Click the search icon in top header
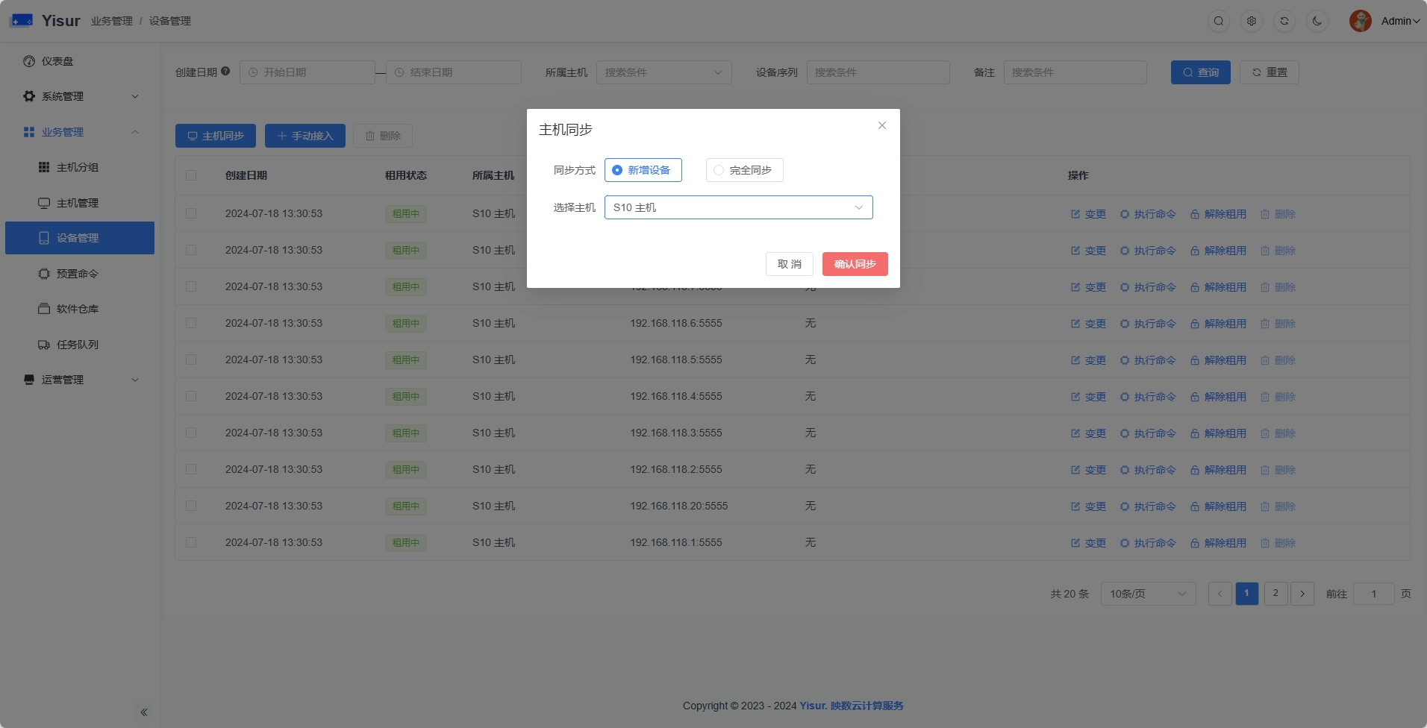This screenshot has width=1427, height=728. click(1219, 21)
